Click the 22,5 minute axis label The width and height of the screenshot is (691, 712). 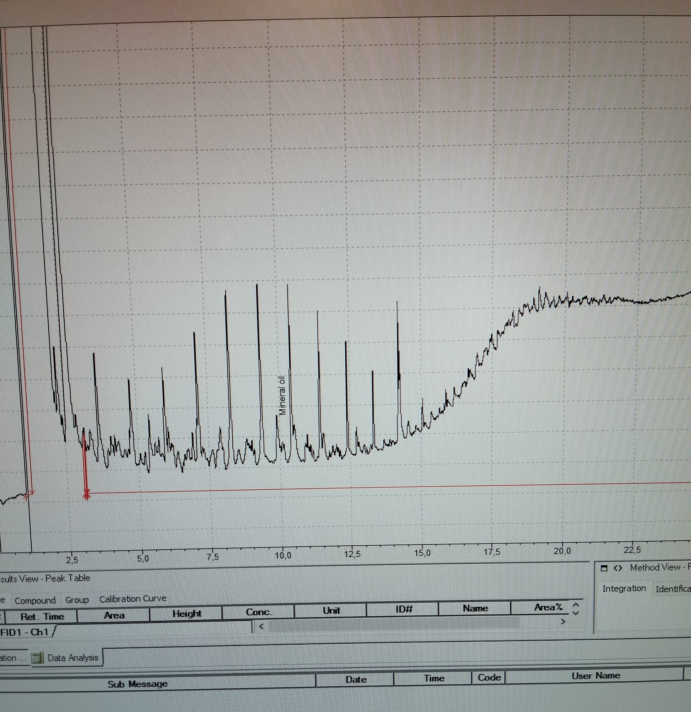coord(632,550)
